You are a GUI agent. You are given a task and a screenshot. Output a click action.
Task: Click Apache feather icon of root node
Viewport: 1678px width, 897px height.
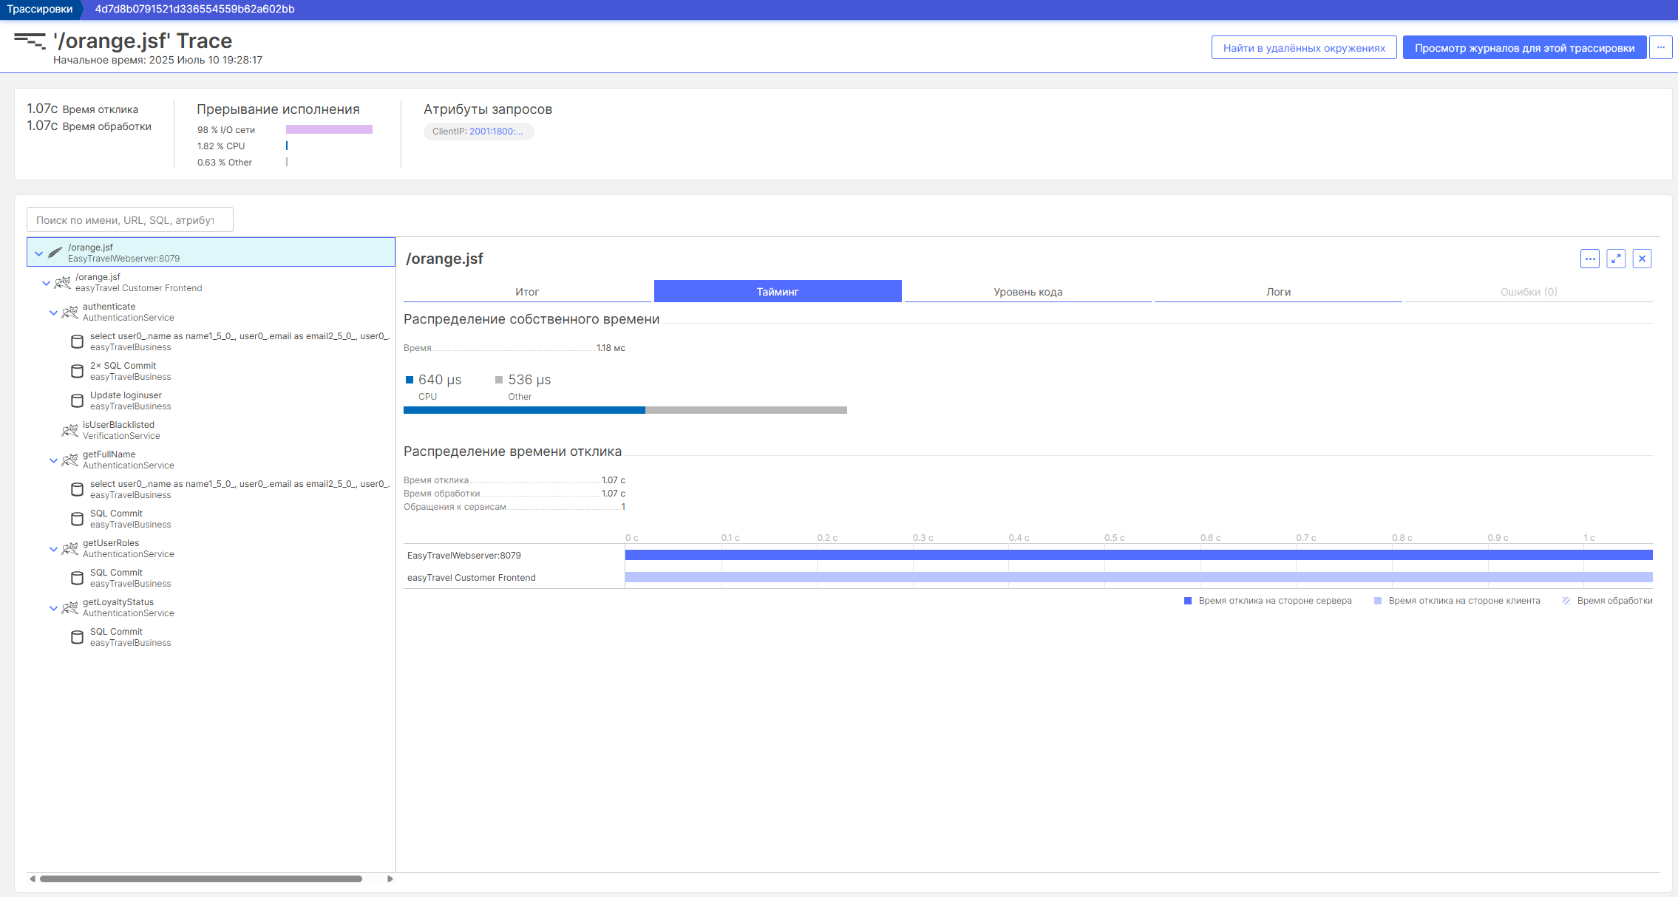[x=55, y=253]
